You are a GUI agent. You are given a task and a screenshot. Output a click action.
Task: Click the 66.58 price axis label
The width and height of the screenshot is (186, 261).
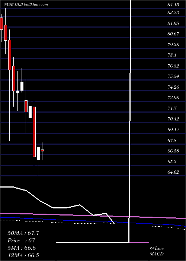173,151
